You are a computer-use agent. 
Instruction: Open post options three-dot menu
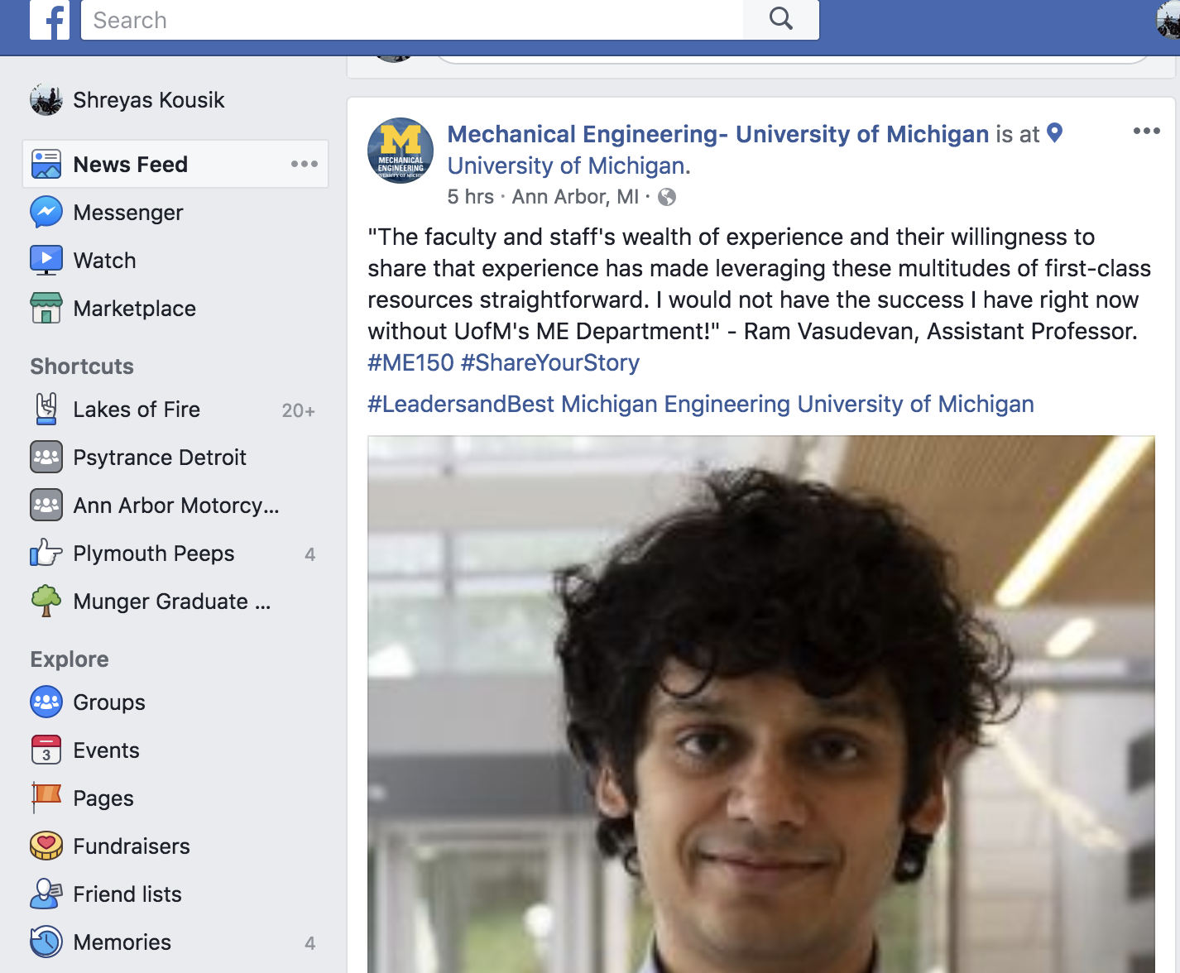1146,131
